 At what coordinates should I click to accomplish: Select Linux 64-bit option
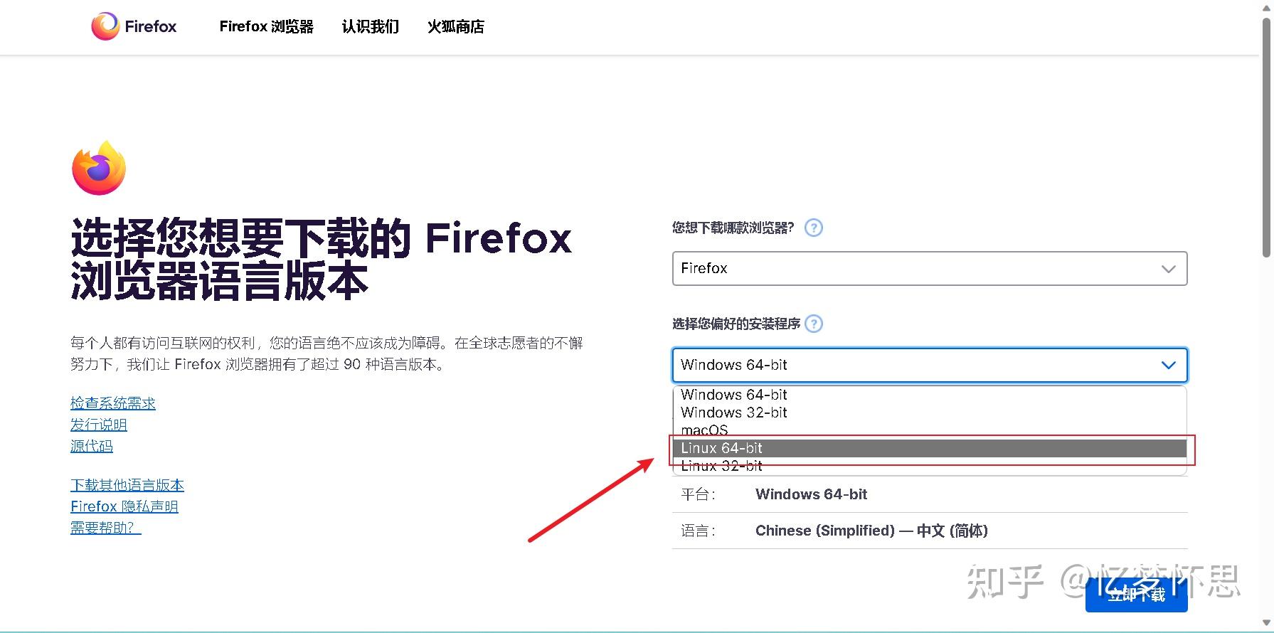coord(930,448)
